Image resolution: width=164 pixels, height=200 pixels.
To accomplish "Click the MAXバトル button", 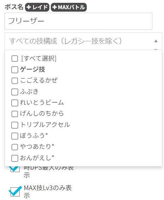I will (69, 7).
